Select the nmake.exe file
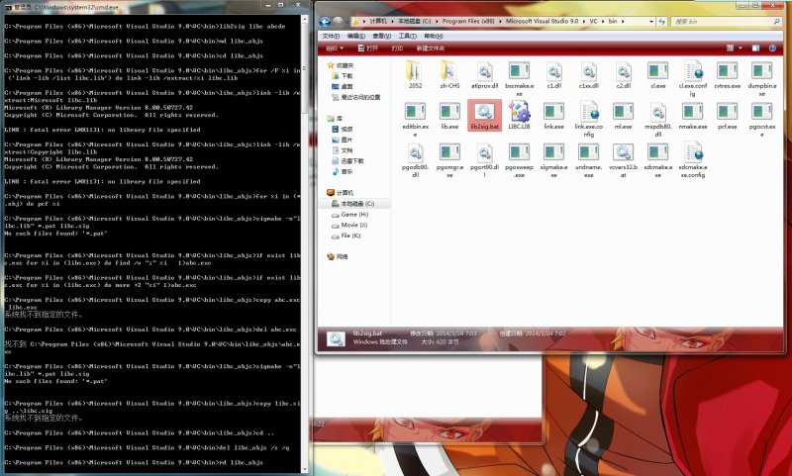 tap(692, 116)
